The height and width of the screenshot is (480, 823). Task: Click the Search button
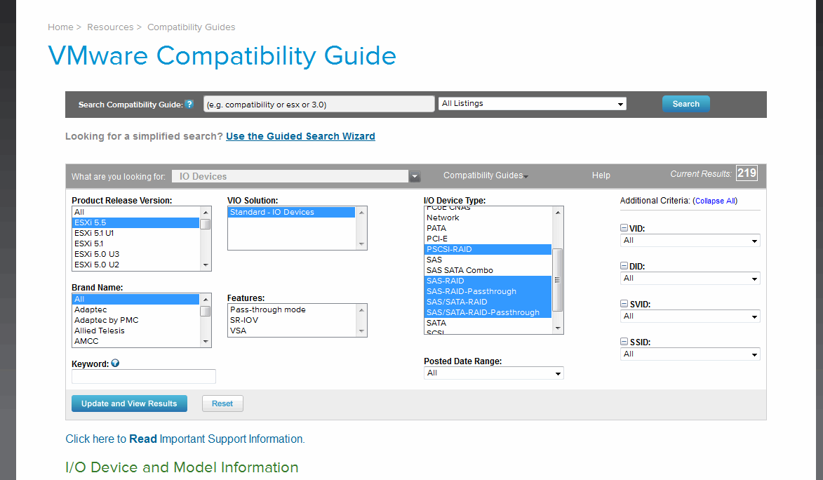tap(686, 104)
